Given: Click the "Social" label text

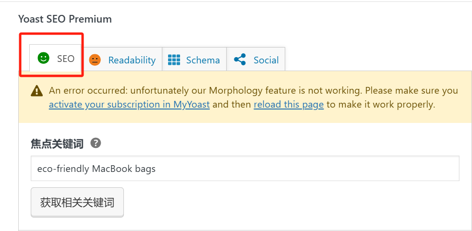Looking at the screenshot, I should tap(266, 60).
